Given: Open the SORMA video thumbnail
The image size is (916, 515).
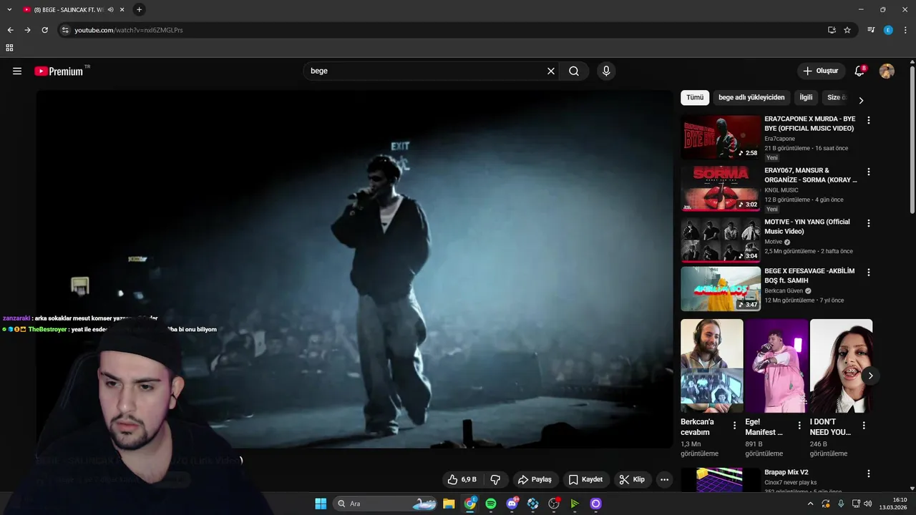Looking at the screenshot, I should pyautogui.click(x=721, y=189).
